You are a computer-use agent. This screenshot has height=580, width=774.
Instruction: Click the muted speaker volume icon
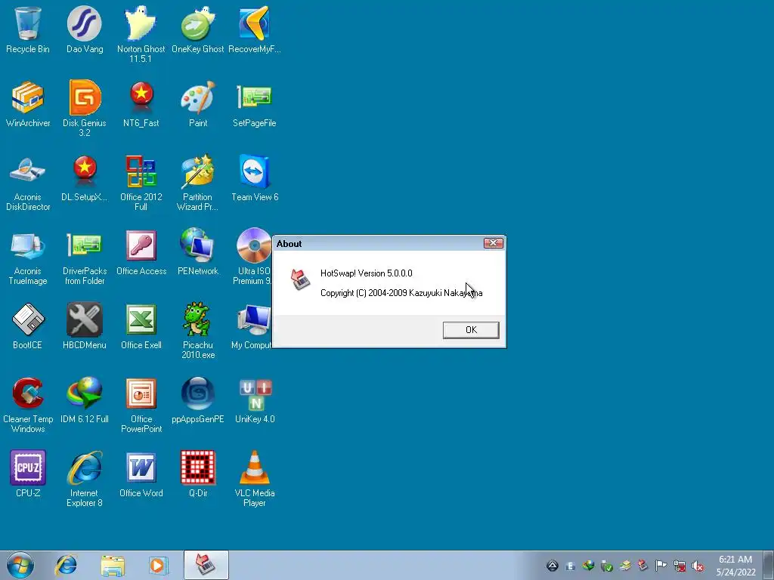(x=698, y=566)
